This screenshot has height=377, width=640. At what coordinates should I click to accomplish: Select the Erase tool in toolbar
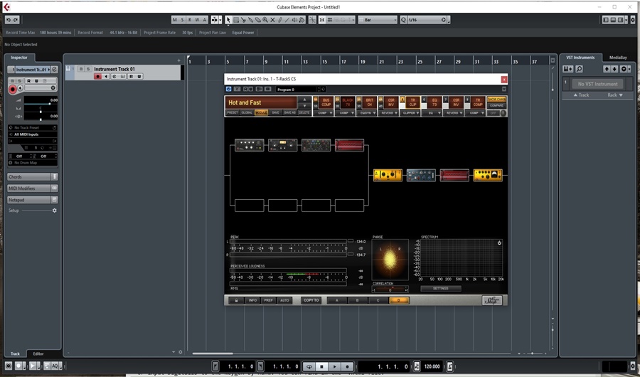258,20
